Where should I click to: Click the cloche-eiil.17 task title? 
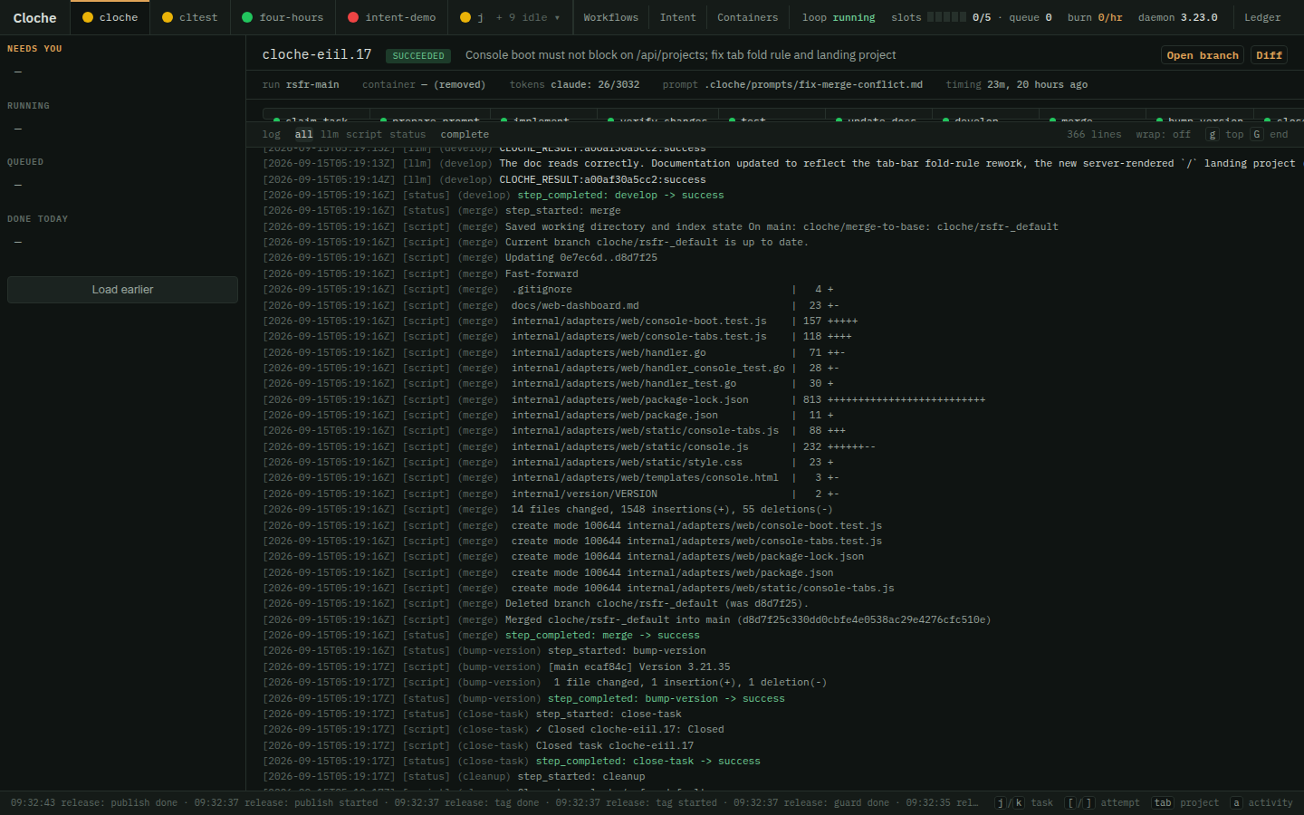[x=317, y=54]
